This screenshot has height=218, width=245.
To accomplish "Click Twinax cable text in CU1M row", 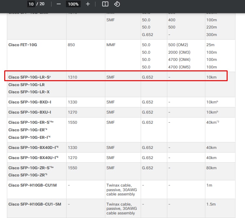I will [122, 190].
